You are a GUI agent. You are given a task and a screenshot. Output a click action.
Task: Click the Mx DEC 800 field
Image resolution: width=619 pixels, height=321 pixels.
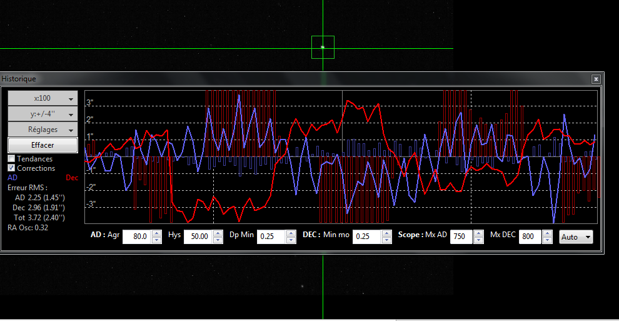point(530,237)
